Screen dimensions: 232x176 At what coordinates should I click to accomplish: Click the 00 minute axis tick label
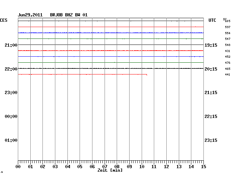coord(18,167)
